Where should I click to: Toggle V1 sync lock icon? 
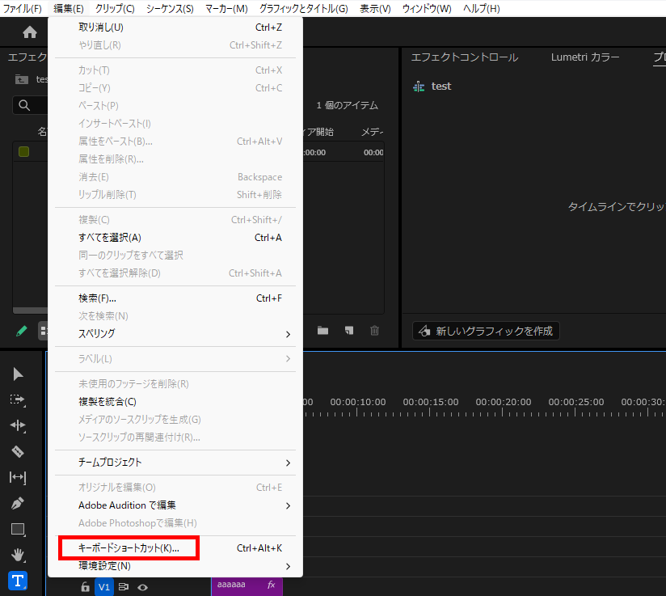click(x=124, y=587)
